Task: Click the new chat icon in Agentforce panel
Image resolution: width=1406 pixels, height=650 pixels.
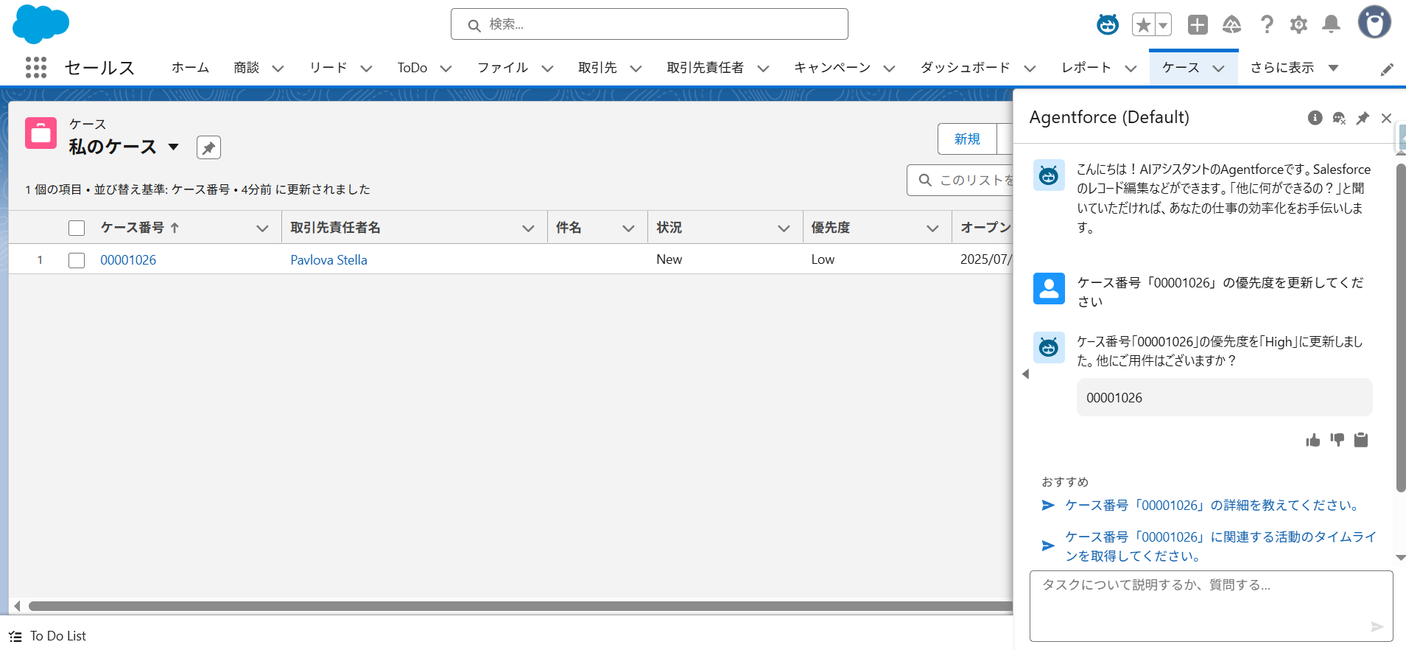Action: 1339,118
